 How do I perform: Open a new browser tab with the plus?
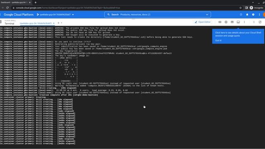(x=36, y=2)
